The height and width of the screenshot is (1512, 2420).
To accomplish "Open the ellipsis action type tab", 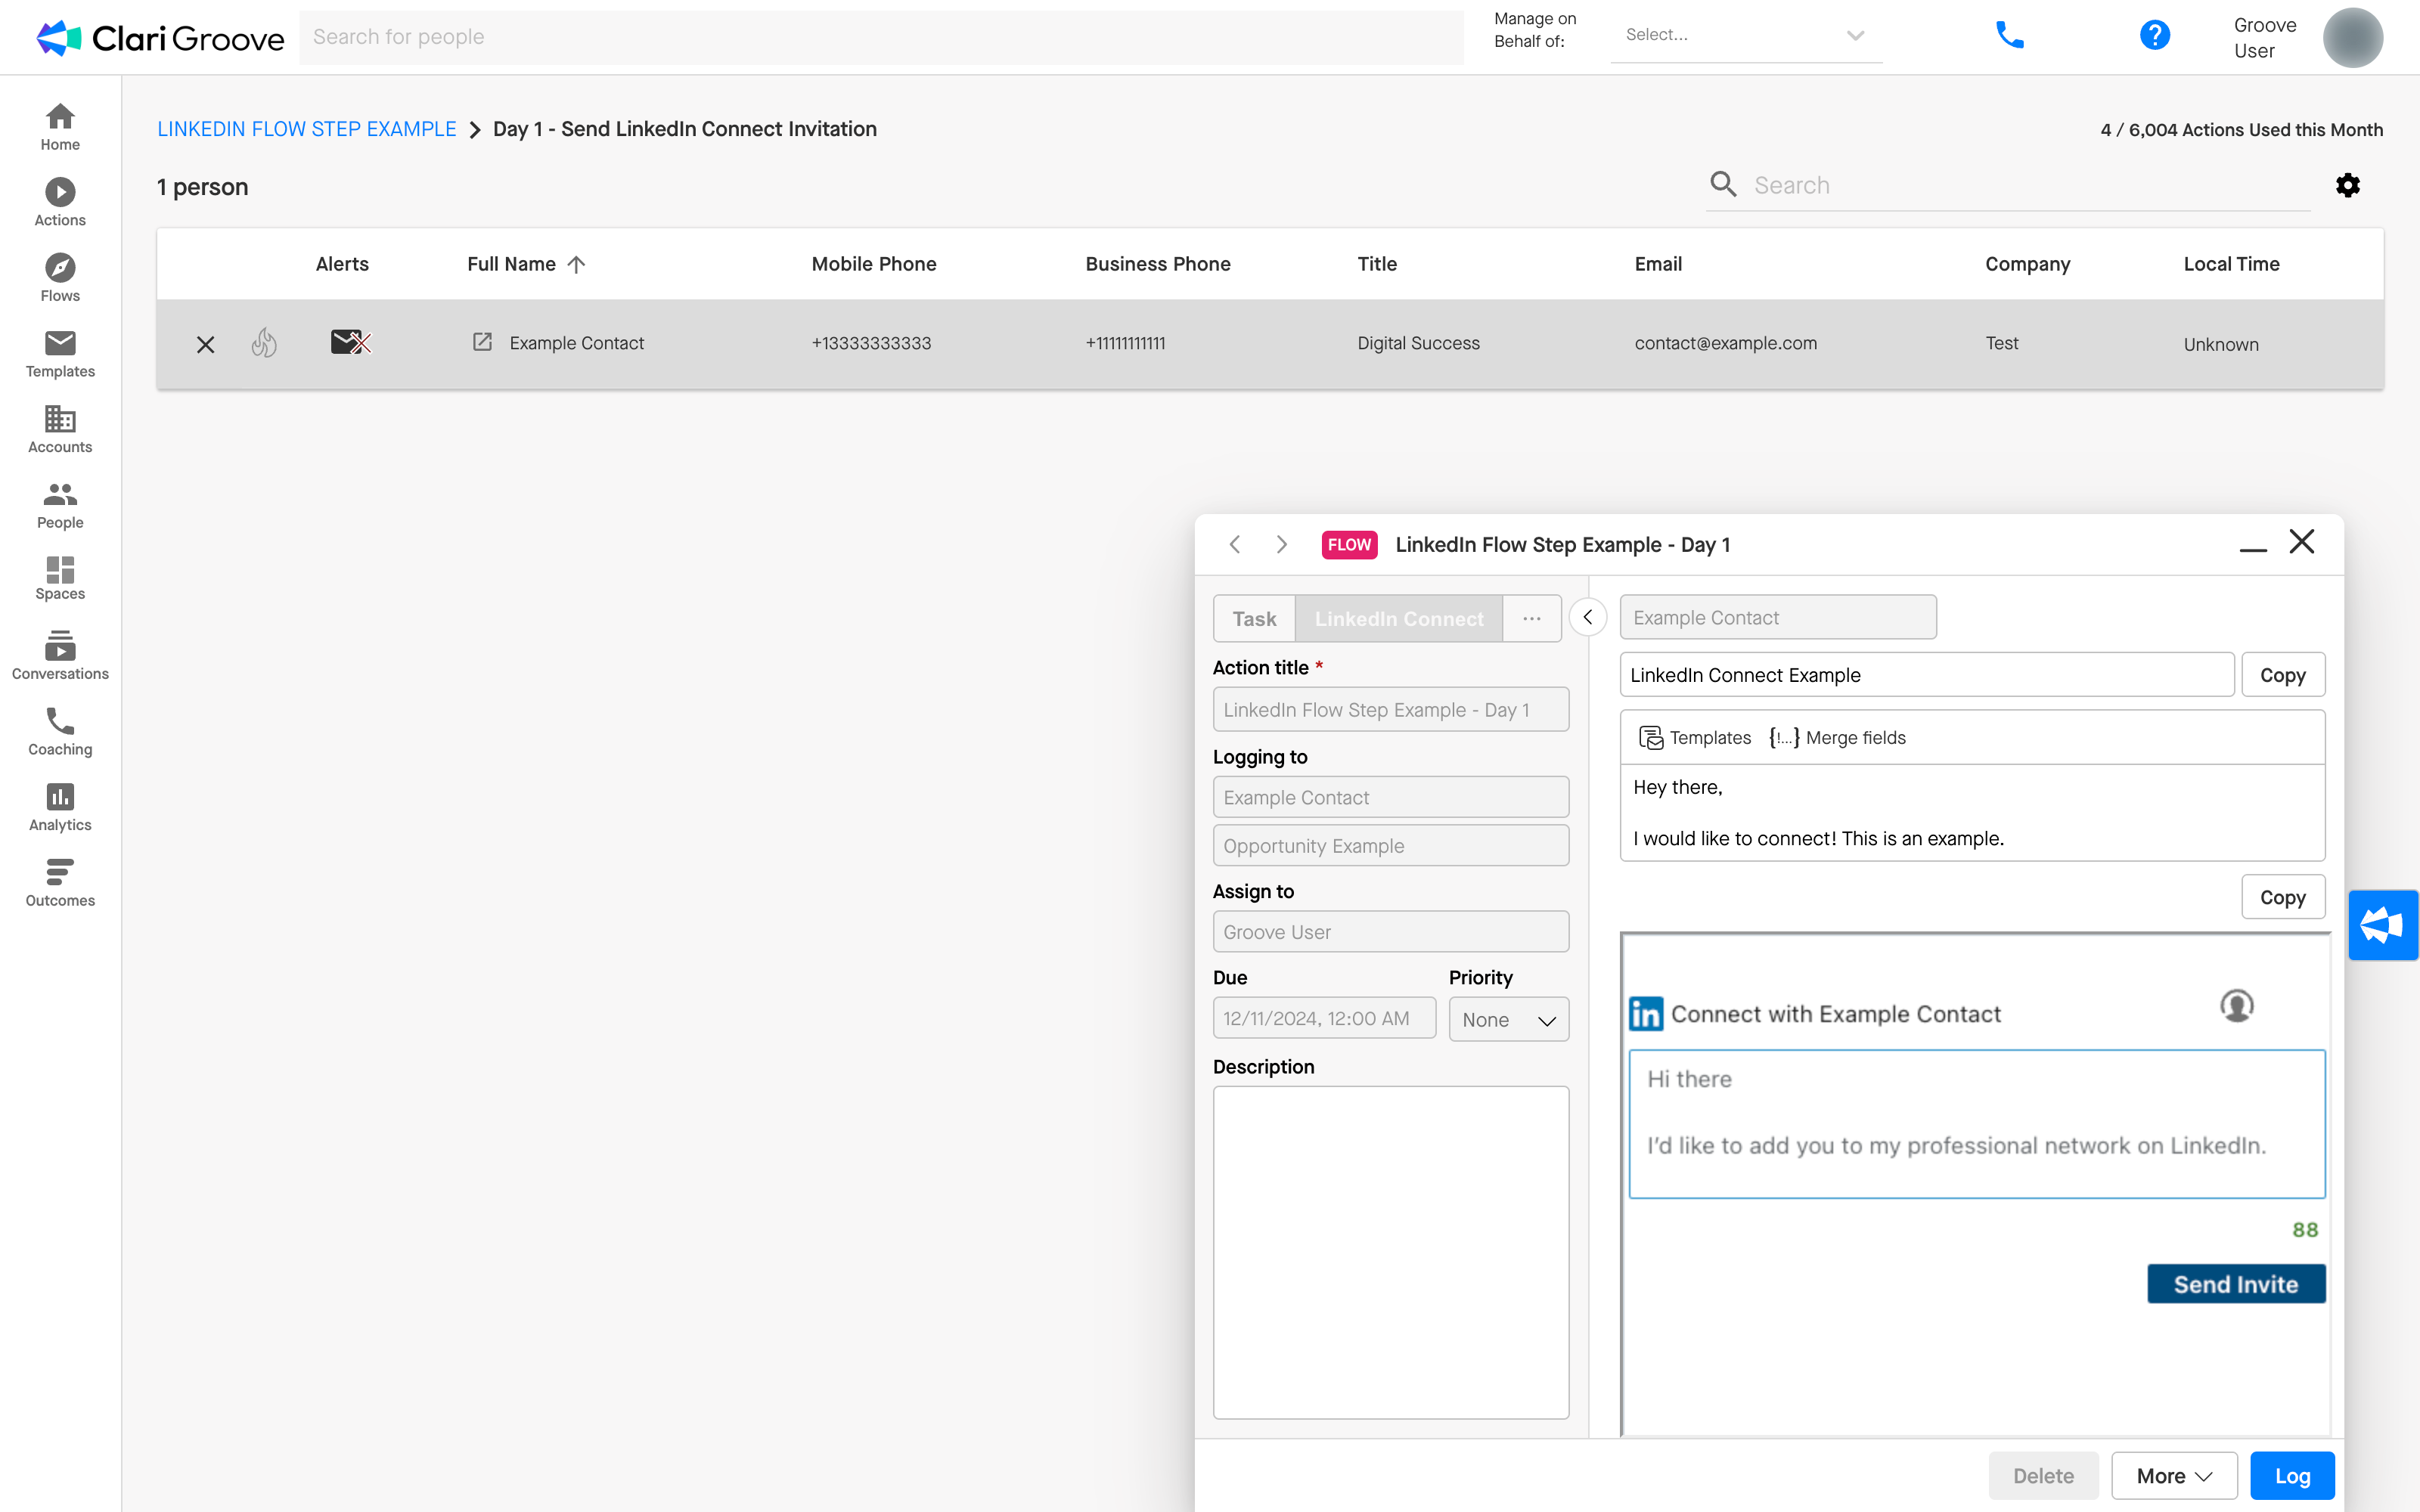I will (x=1531, y=619).
